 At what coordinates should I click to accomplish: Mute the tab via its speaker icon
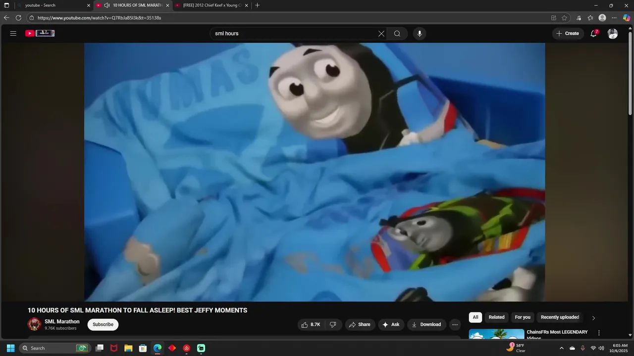pyautogui.click(x=106, y=5)
